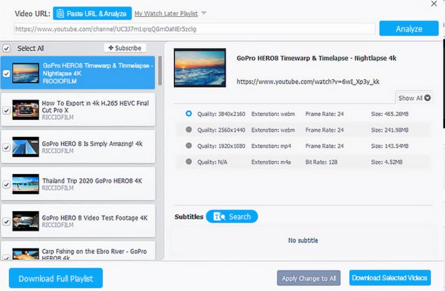
Task: Open thumbnail of Video Test Footage 4K
Action: point(26,221)
